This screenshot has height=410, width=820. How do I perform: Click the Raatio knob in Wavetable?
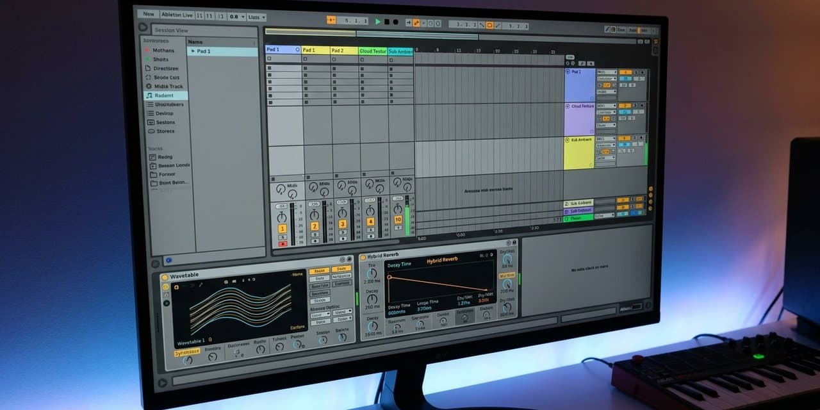[x=260, y=349]
